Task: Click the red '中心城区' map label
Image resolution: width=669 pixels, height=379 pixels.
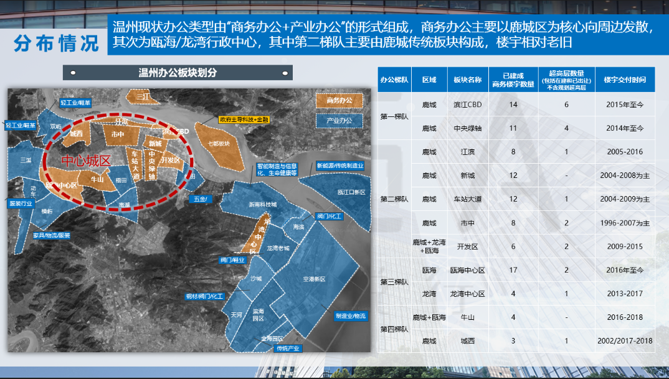Action: 86,161
